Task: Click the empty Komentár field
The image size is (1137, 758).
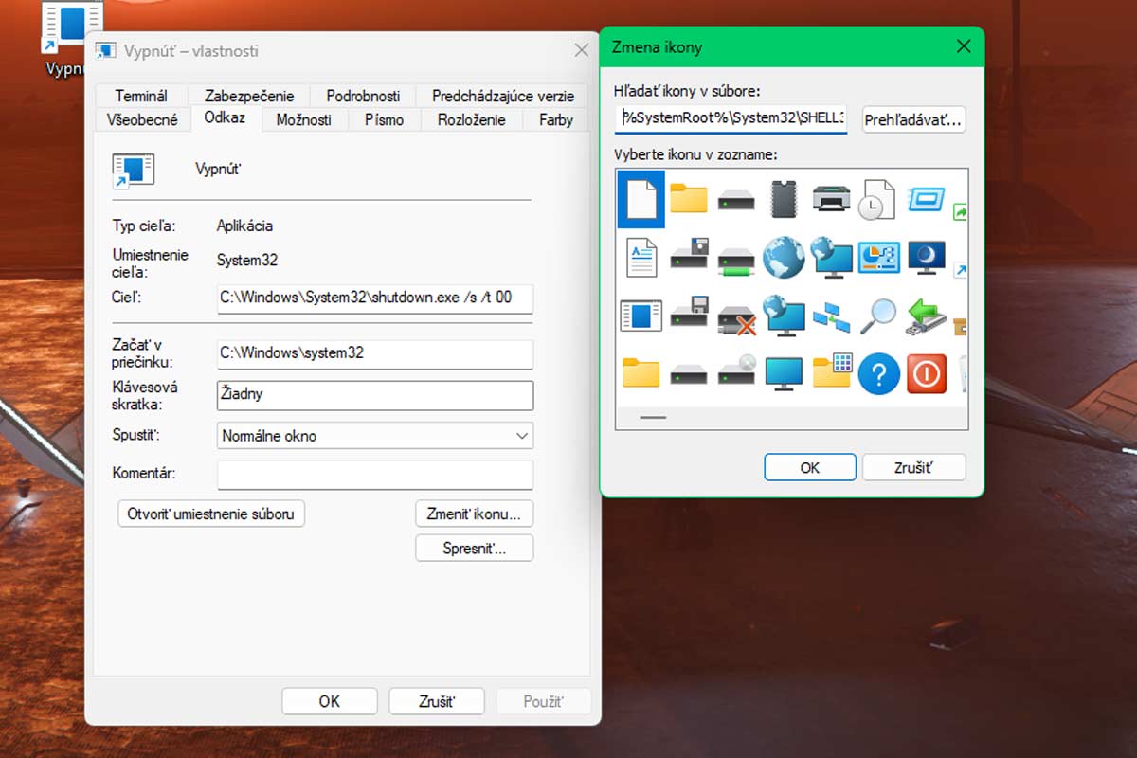Action: click(x=375, y=475)
